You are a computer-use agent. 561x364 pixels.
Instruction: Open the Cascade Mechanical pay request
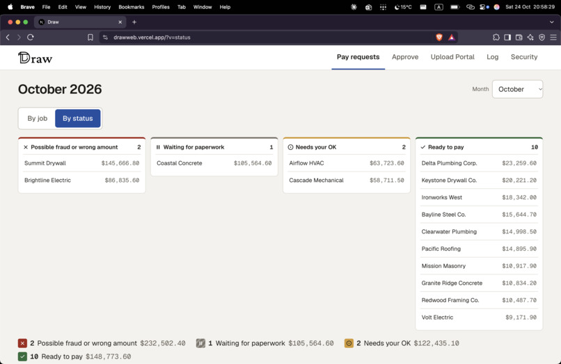347,181
